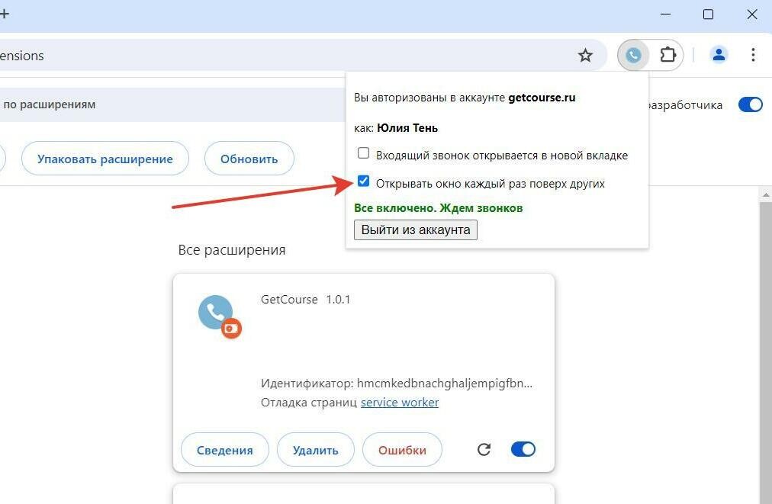Click the scrollbar up arrow

(x=766, y=194)
